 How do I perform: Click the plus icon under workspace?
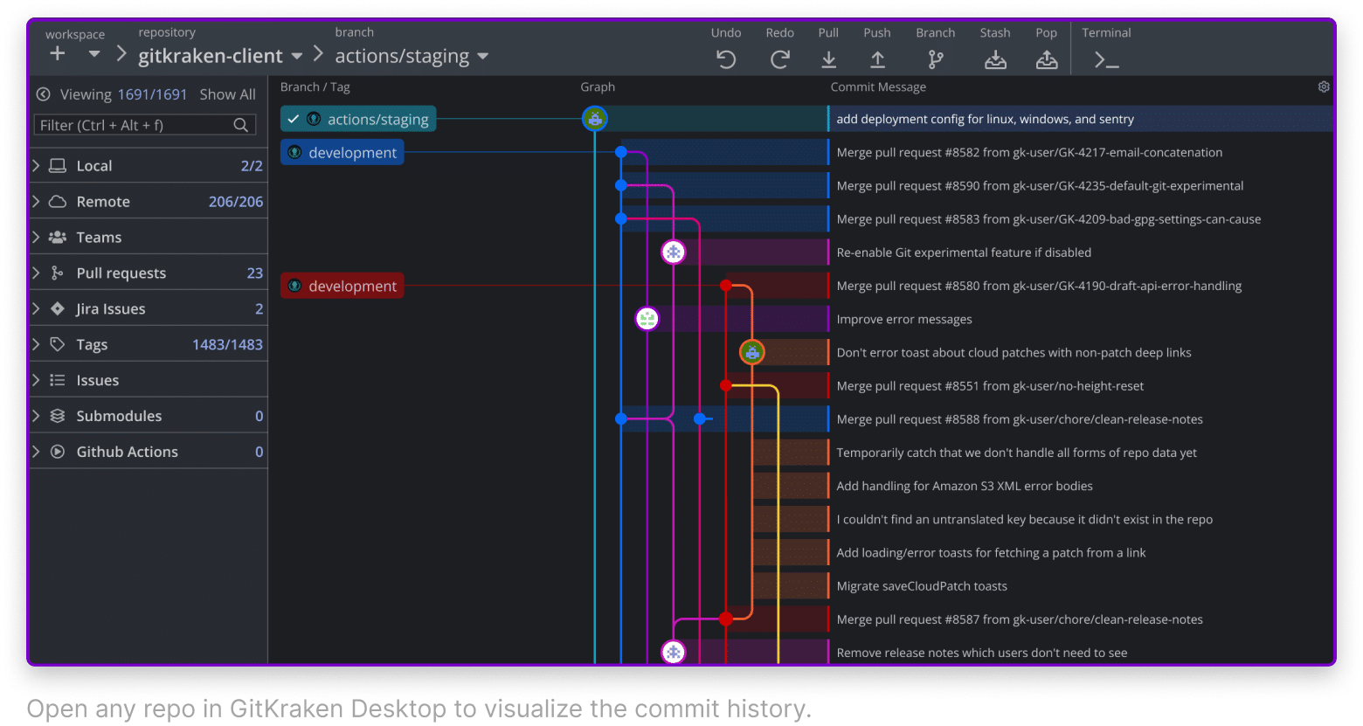click(58, 54)
